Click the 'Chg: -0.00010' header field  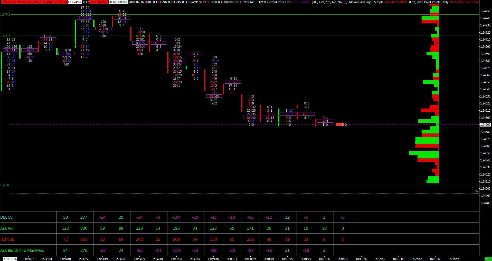(x=99, y=2)
